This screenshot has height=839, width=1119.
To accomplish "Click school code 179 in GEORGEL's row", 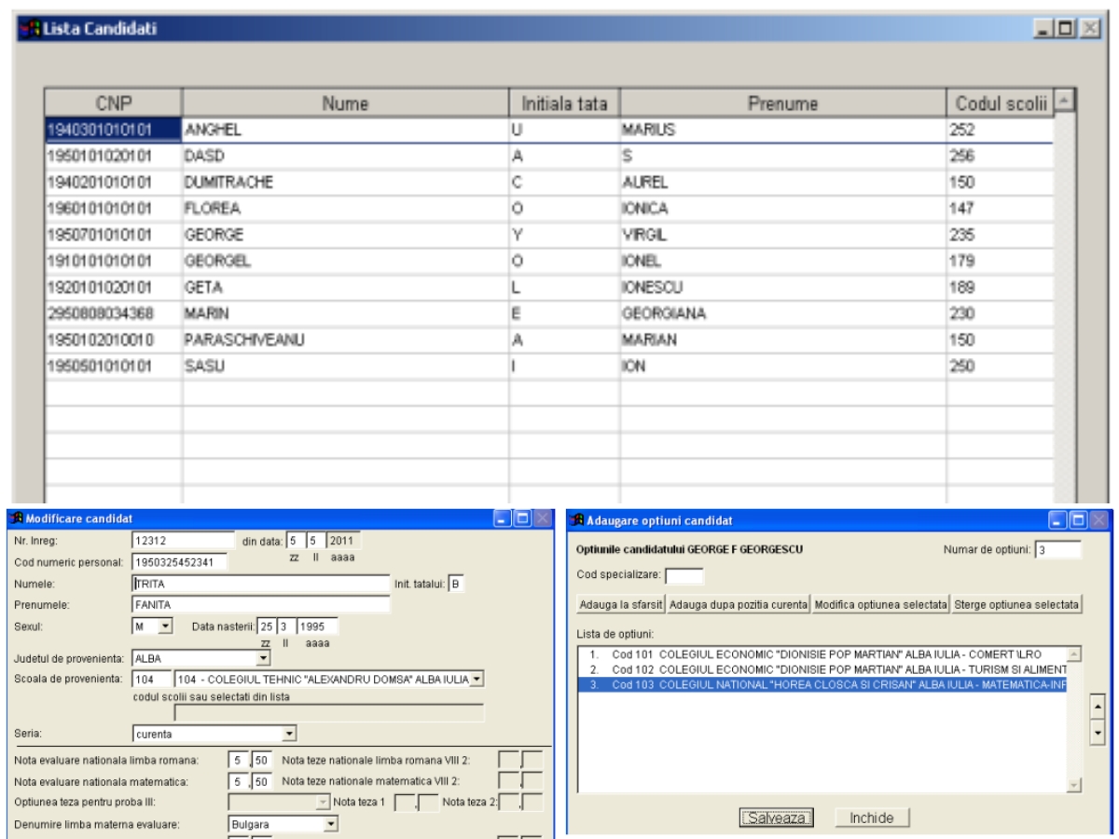I will [x=1000, y=261].
